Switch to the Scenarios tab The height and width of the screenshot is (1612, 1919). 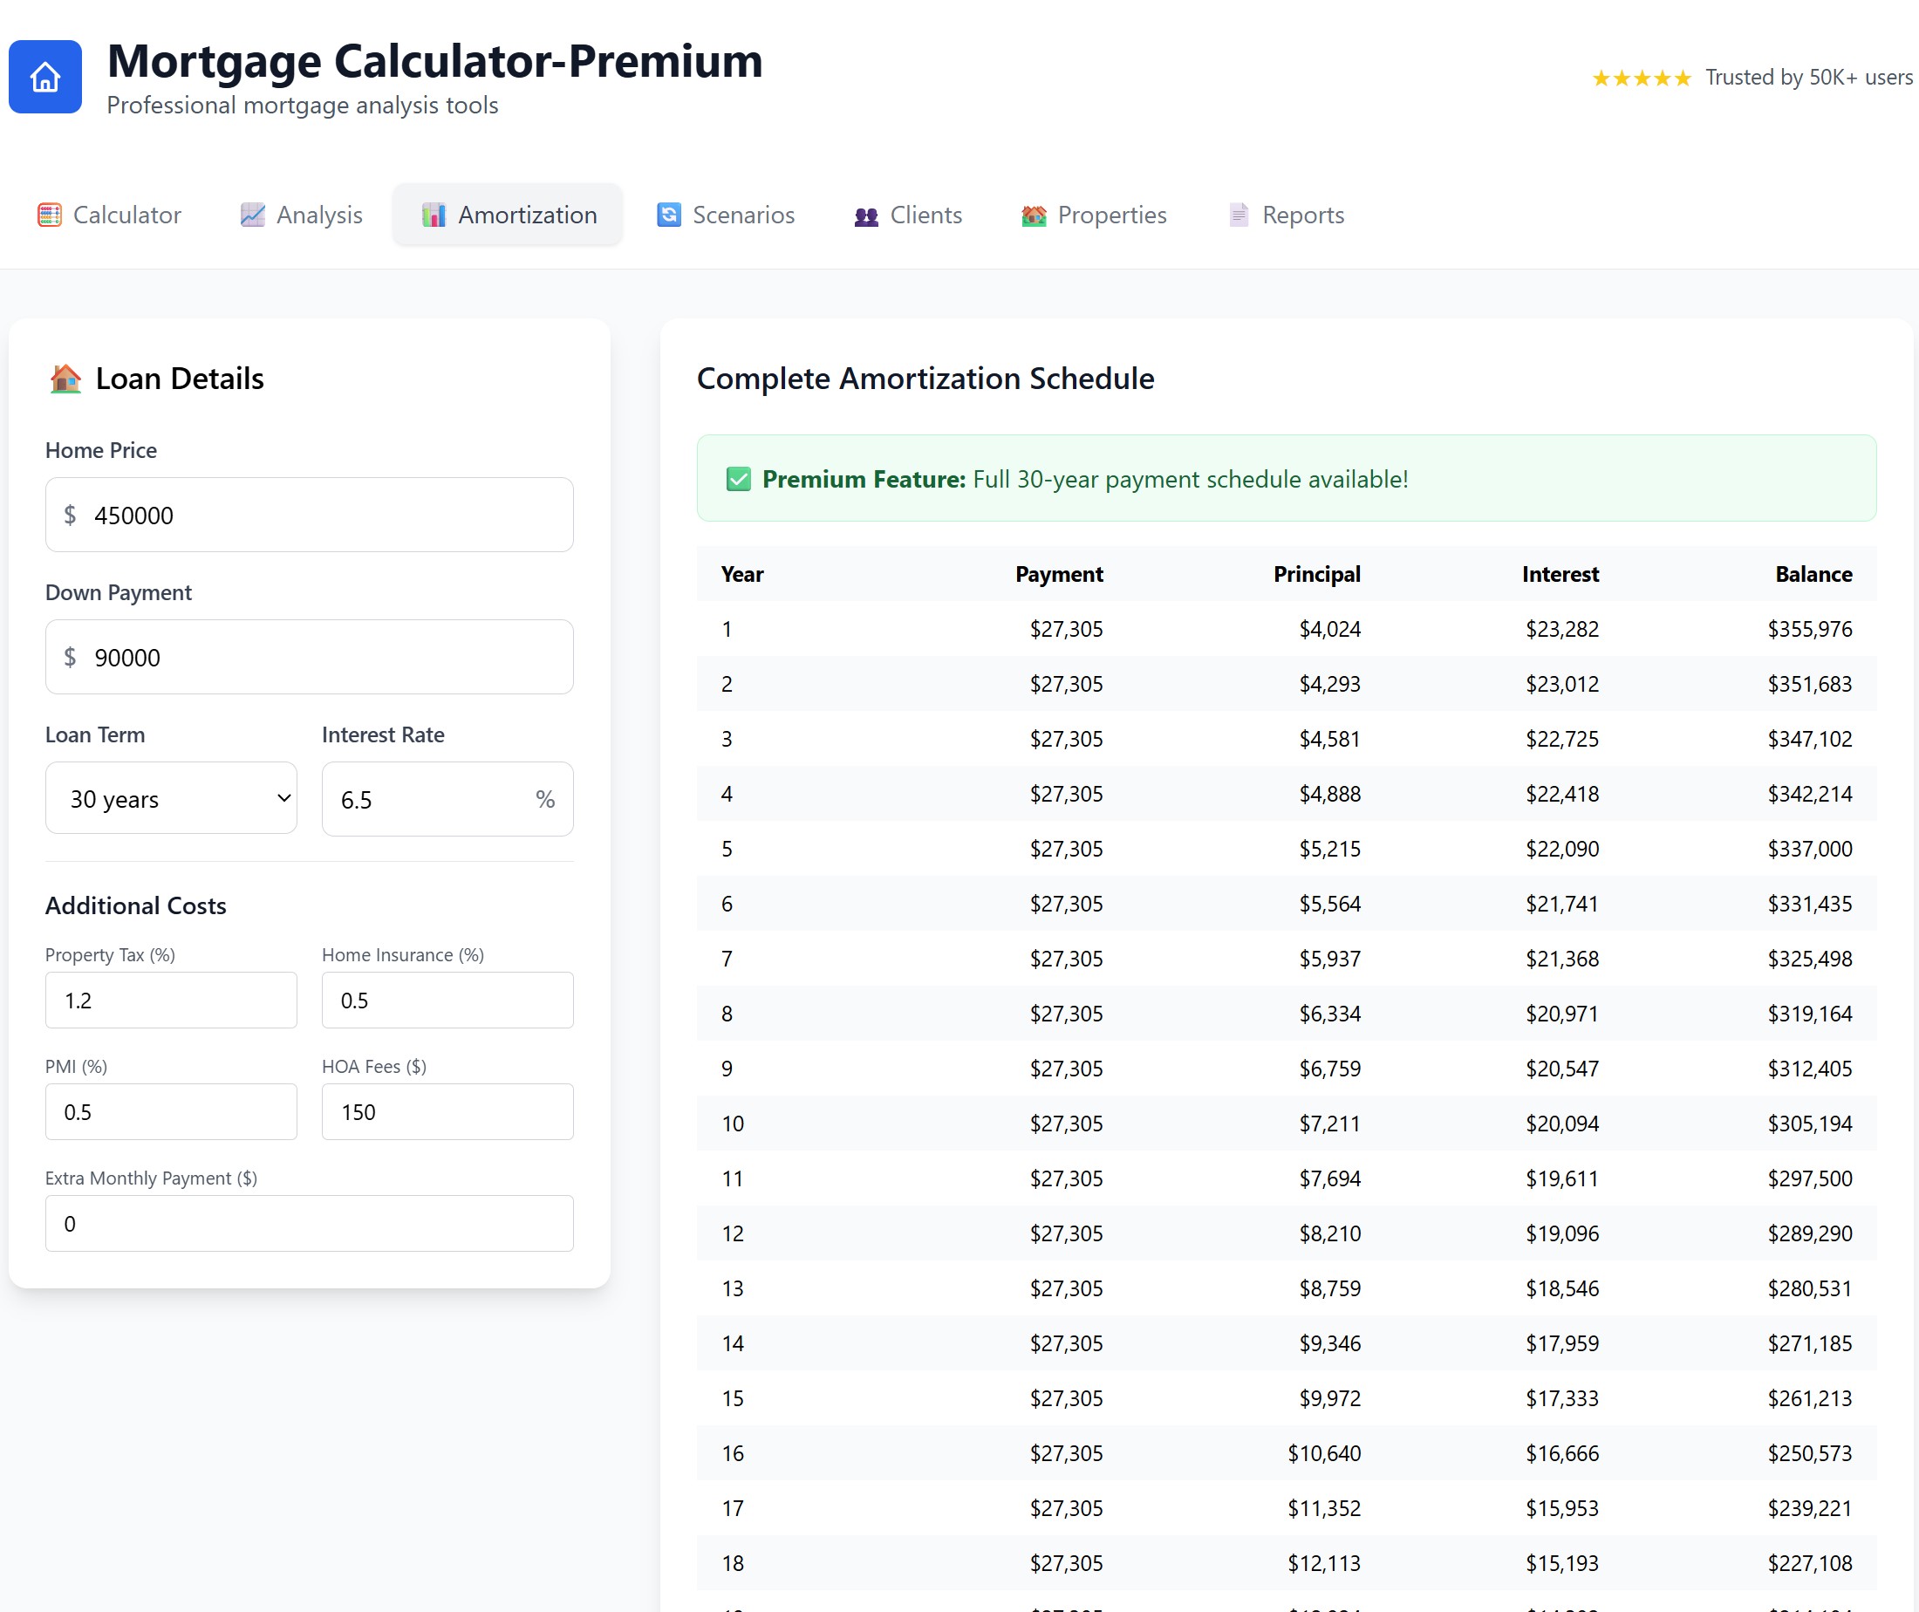[727, 215]
